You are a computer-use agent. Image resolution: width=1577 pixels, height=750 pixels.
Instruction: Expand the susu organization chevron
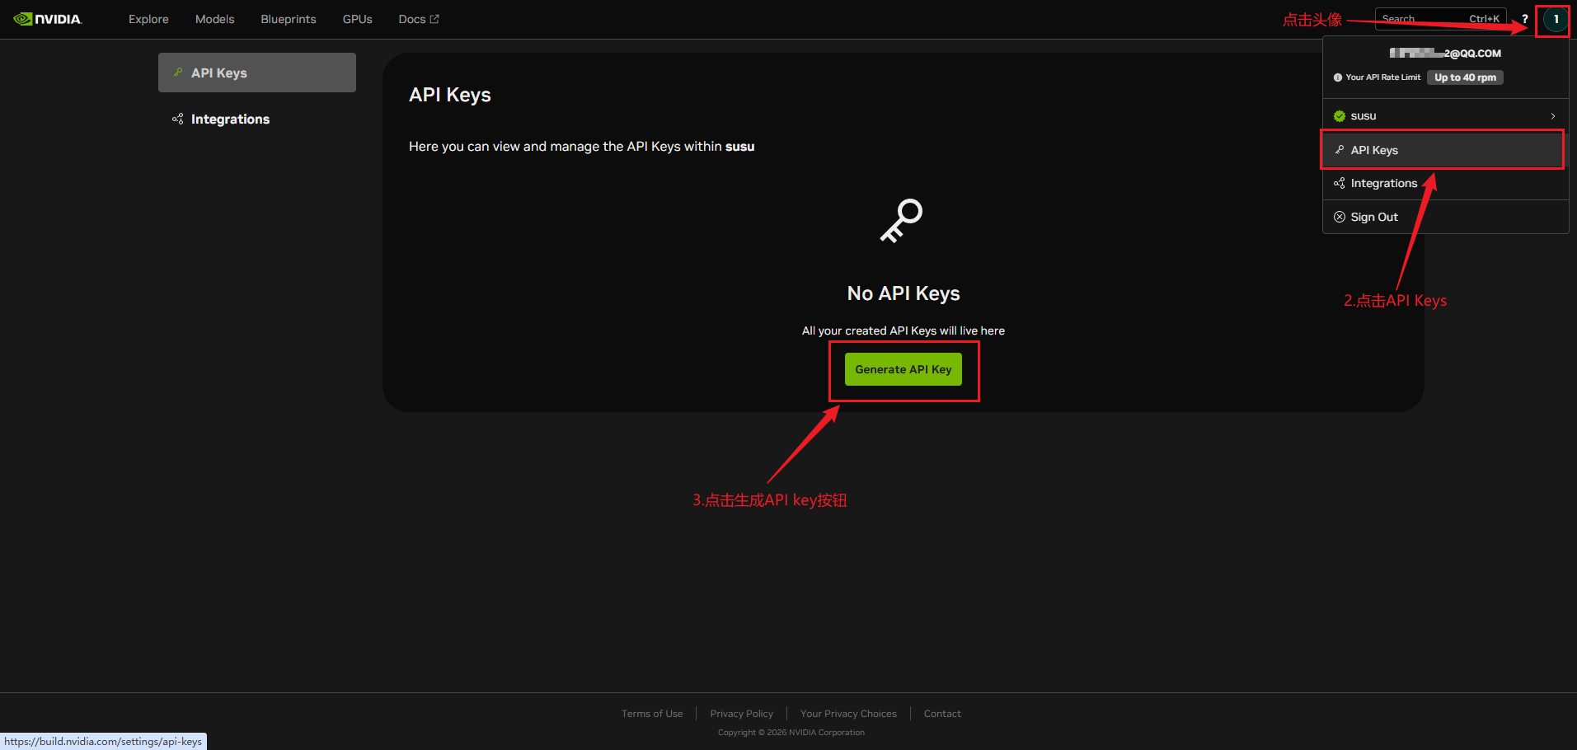tap(1552, 116)
